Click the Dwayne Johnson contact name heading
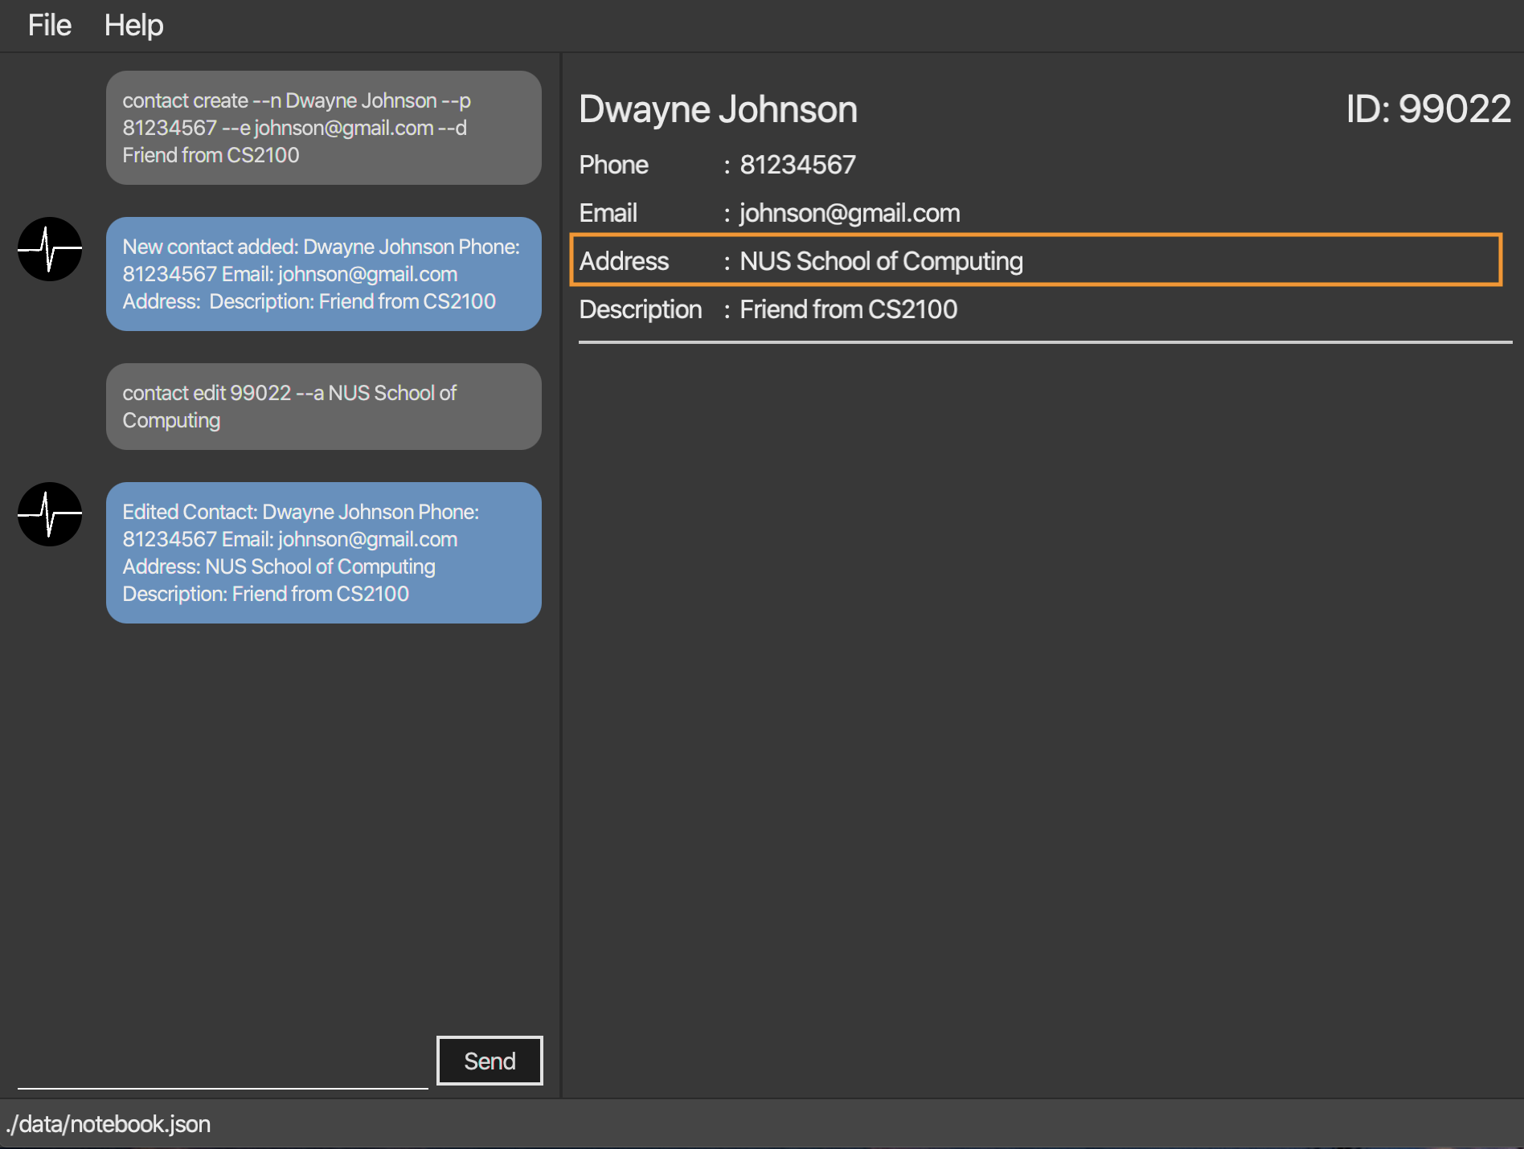The height and width of the screenshot is (1149, 1524). 718,109
